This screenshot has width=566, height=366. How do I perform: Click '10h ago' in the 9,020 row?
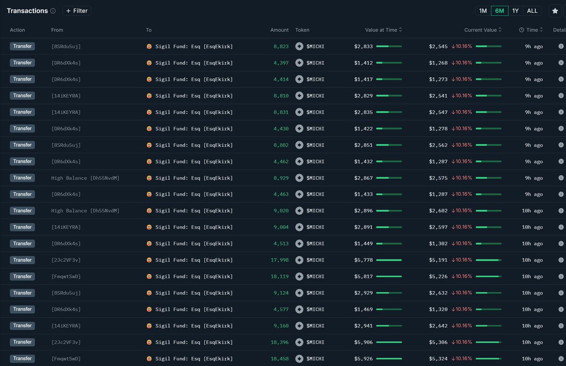coord(533,211)
